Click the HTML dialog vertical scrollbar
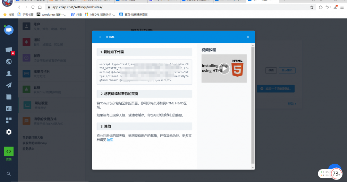Image resolution: width=347 pixels, height=182 pixels. click(x=253, y=105)
